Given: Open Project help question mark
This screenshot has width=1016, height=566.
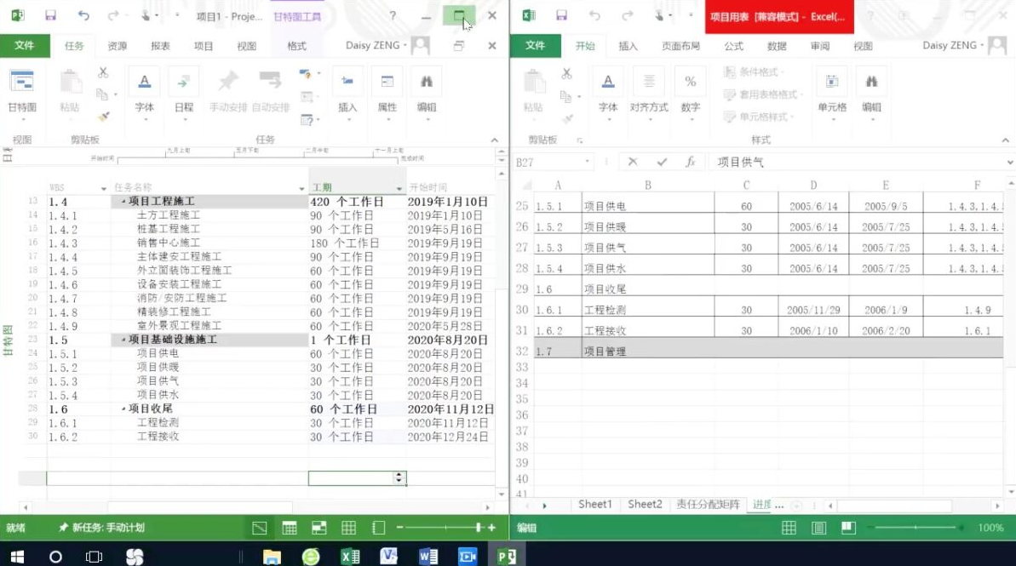Looking at the screenshot, I should point(392,15).
